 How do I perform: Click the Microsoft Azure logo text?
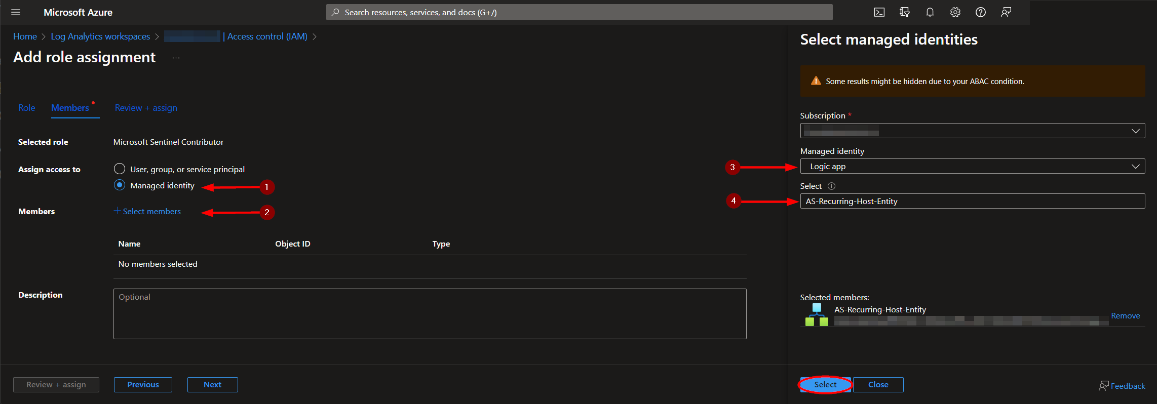[78, 12]
